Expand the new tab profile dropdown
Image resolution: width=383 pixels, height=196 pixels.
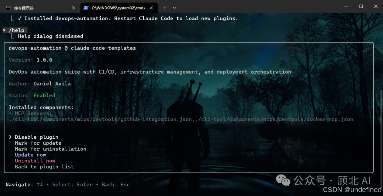click(x=174, y=8)
